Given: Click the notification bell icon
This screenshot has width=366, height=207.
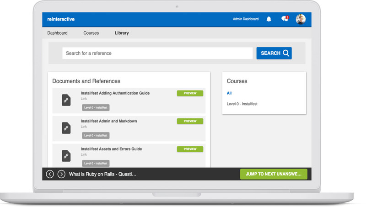Looking at the screenshot, I should 269,19.
